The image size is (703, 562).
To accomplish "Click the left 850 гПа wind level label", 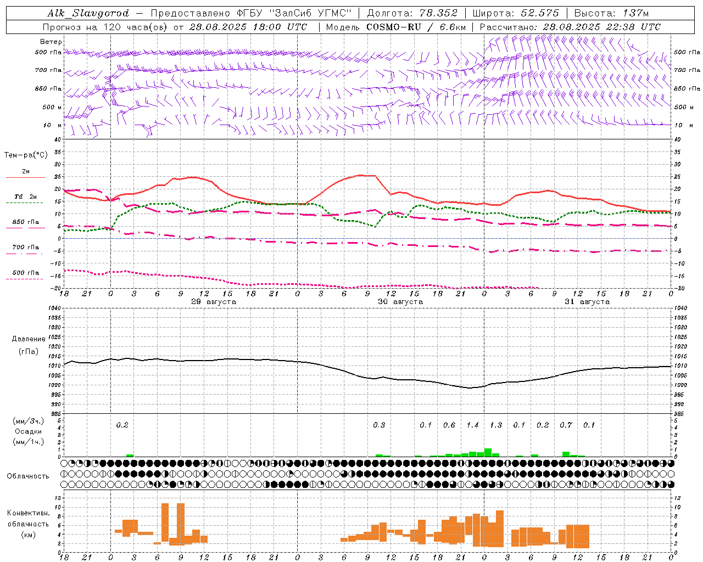I will [x=48, y=88].
